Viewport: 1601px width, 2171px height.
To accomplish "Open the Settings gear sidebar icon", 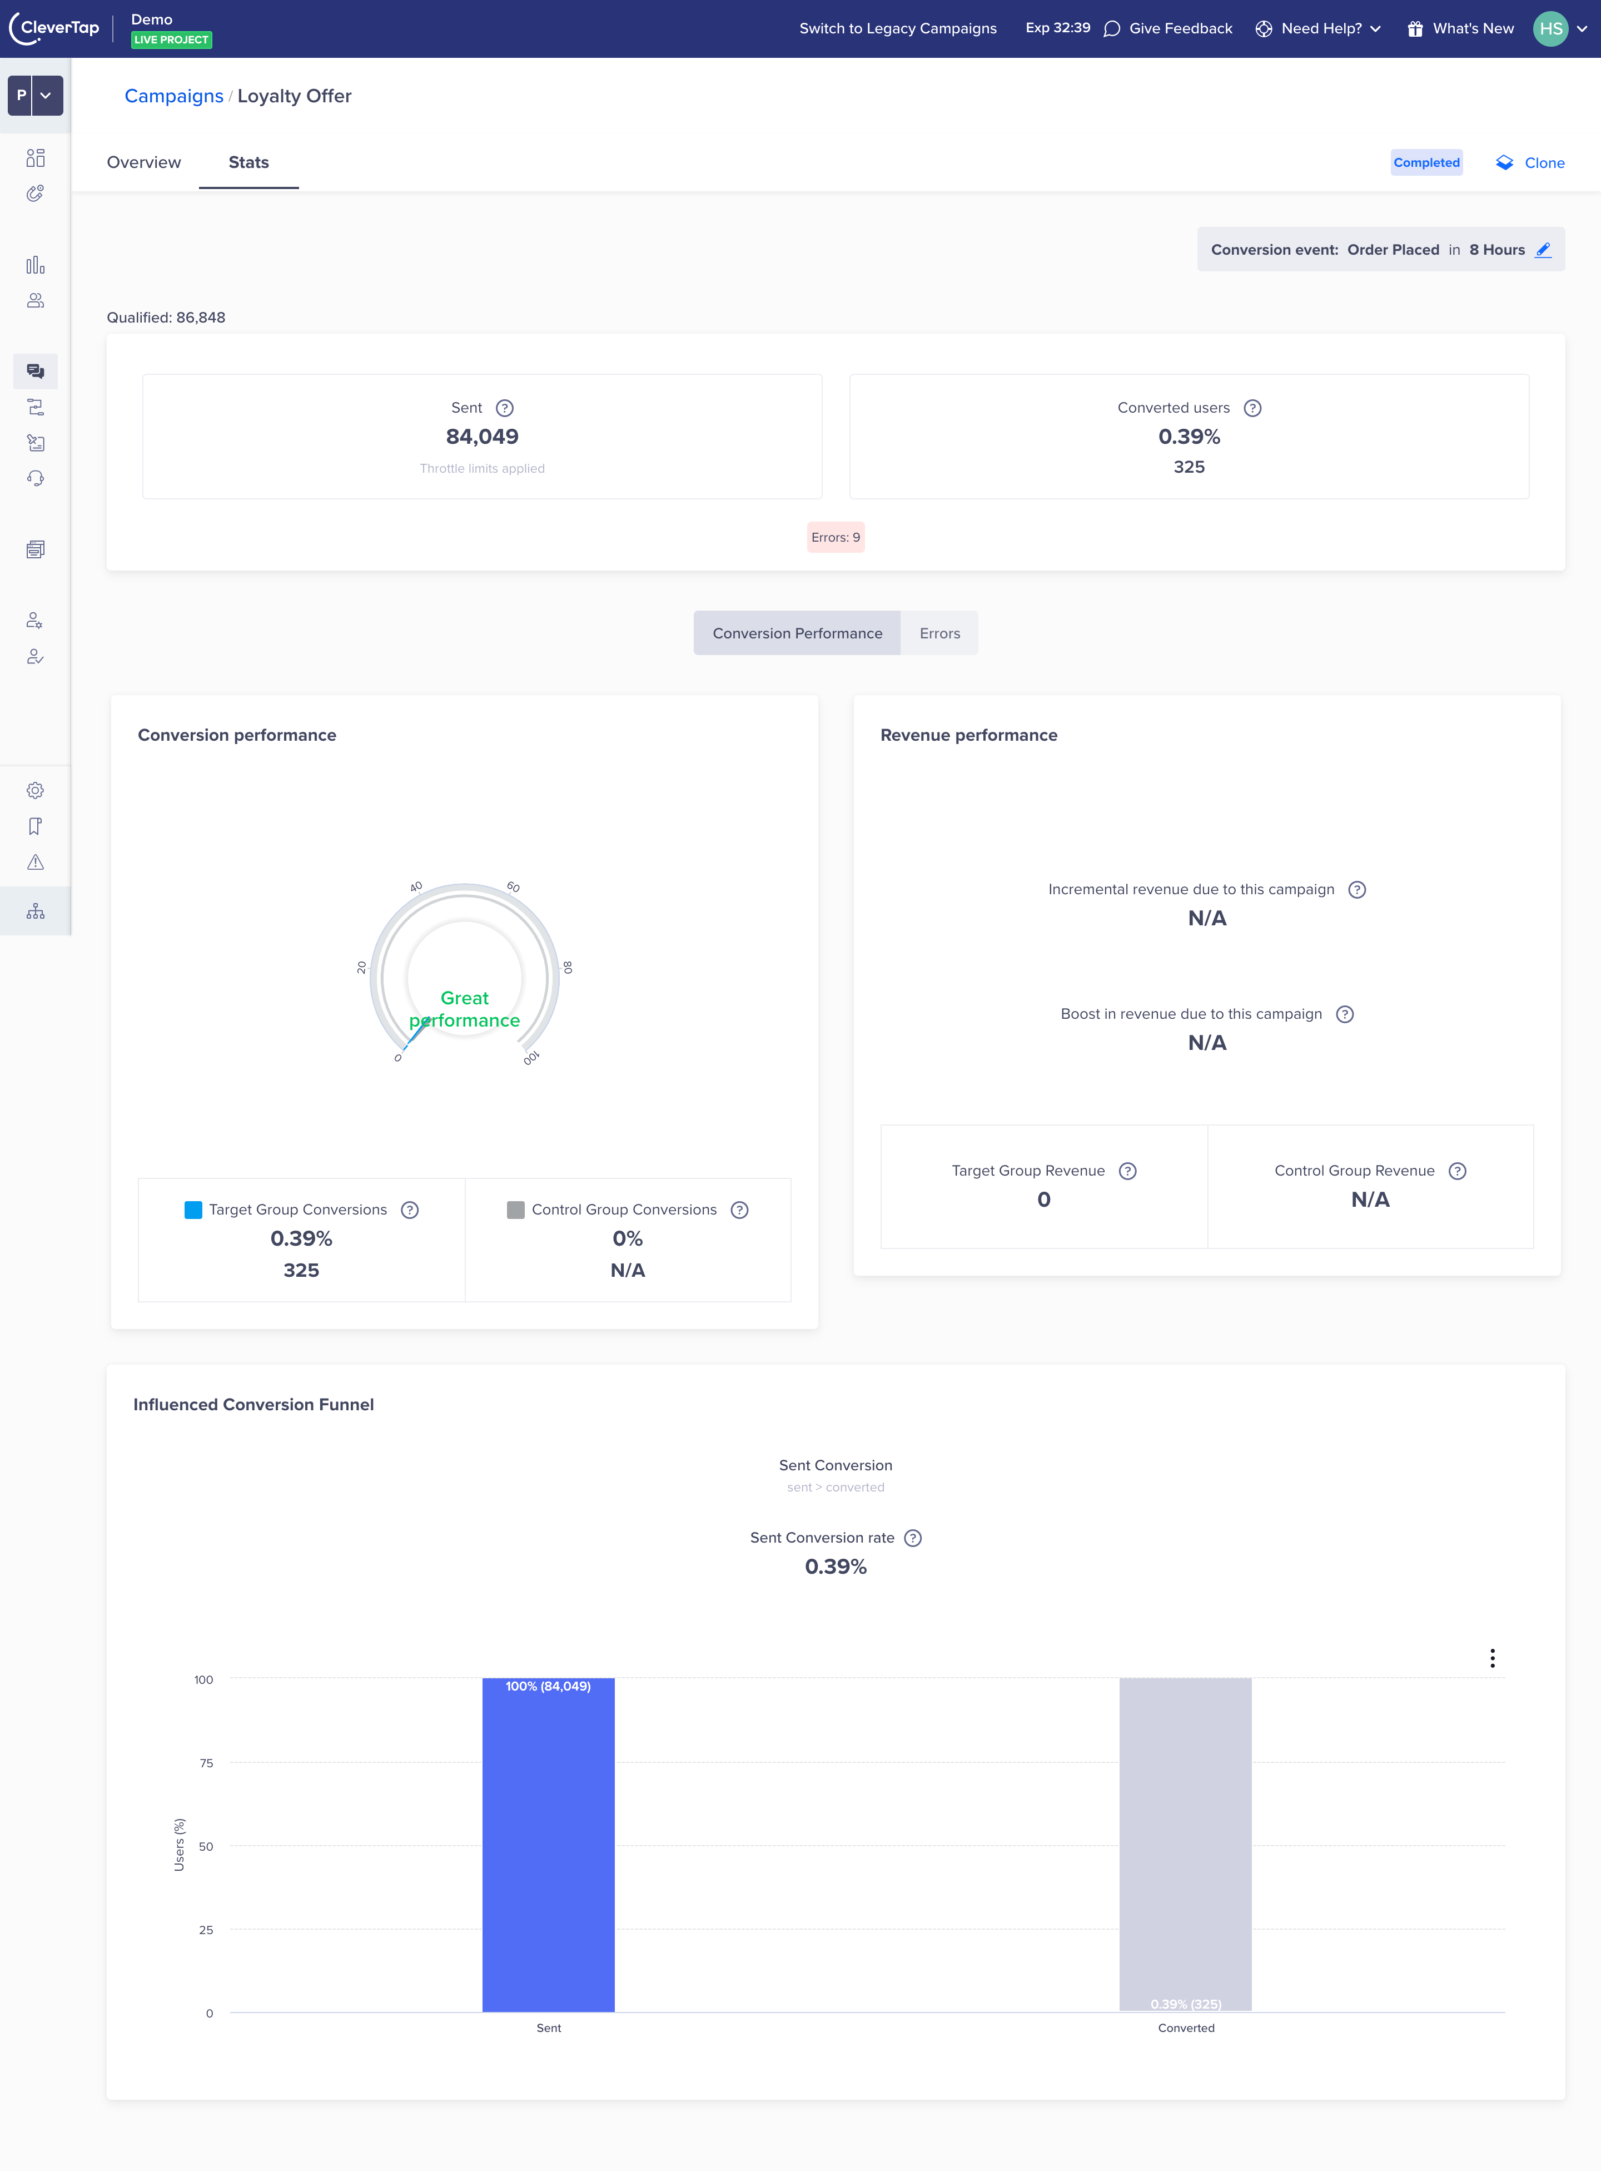I will pyautogui.click(x=35, y=791).
